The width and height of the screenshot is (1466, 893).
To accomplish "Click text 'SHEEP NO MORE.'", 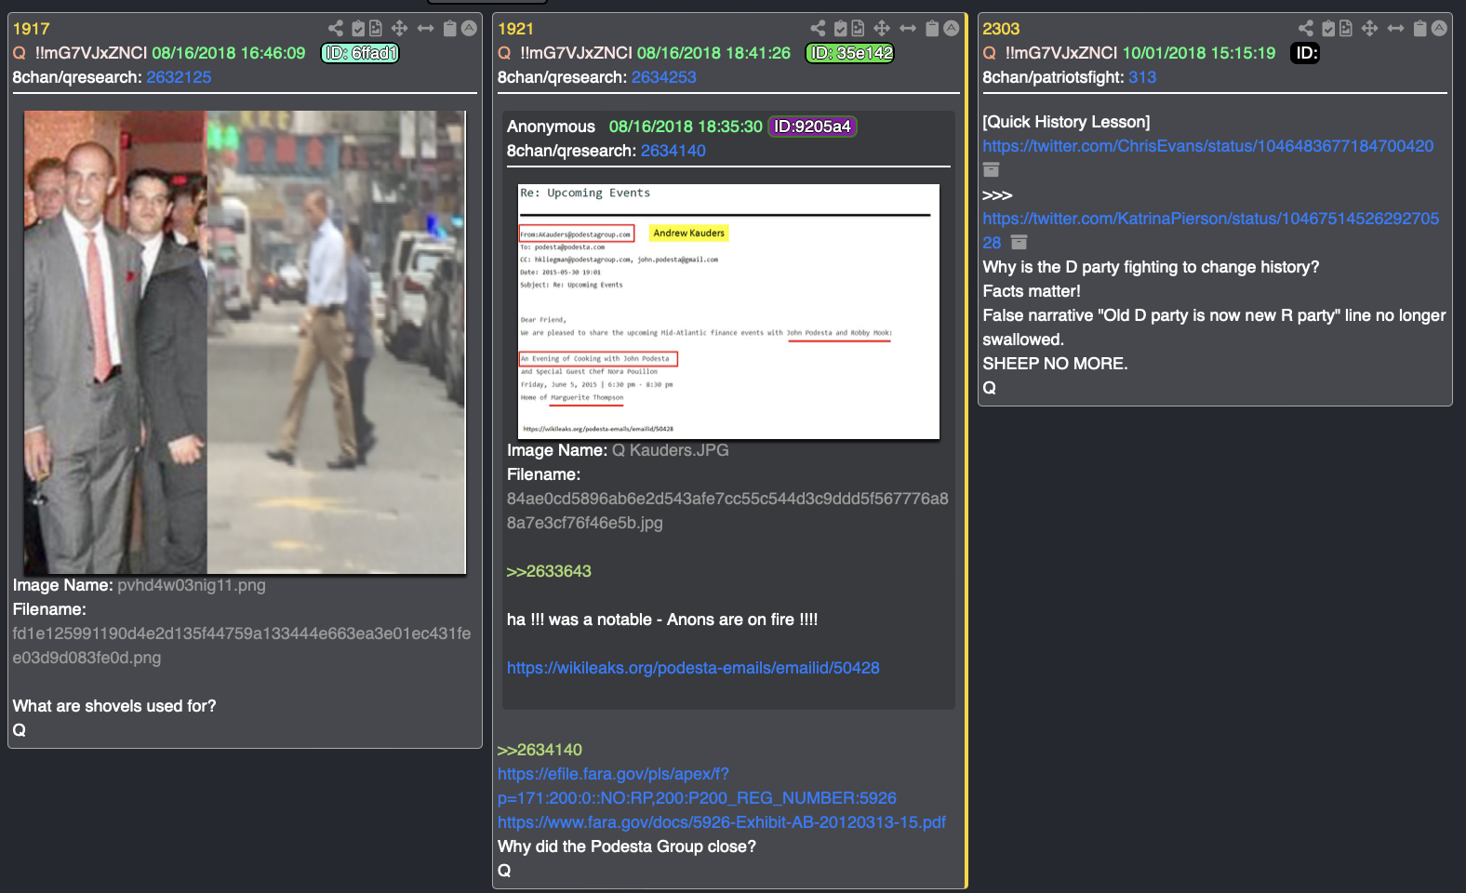I will pos(1055,364).
